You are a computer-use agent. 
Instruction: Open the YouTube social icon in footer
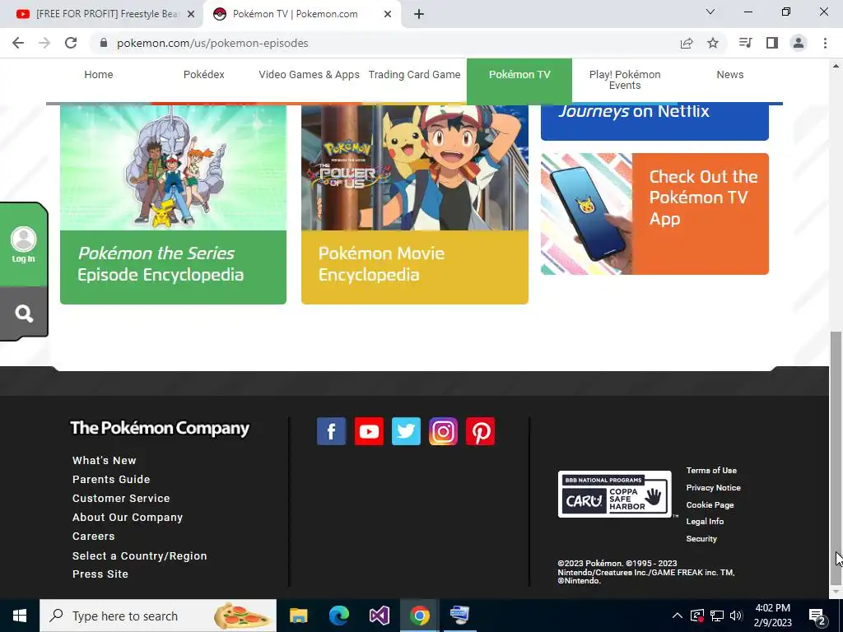tap(369, 431)
